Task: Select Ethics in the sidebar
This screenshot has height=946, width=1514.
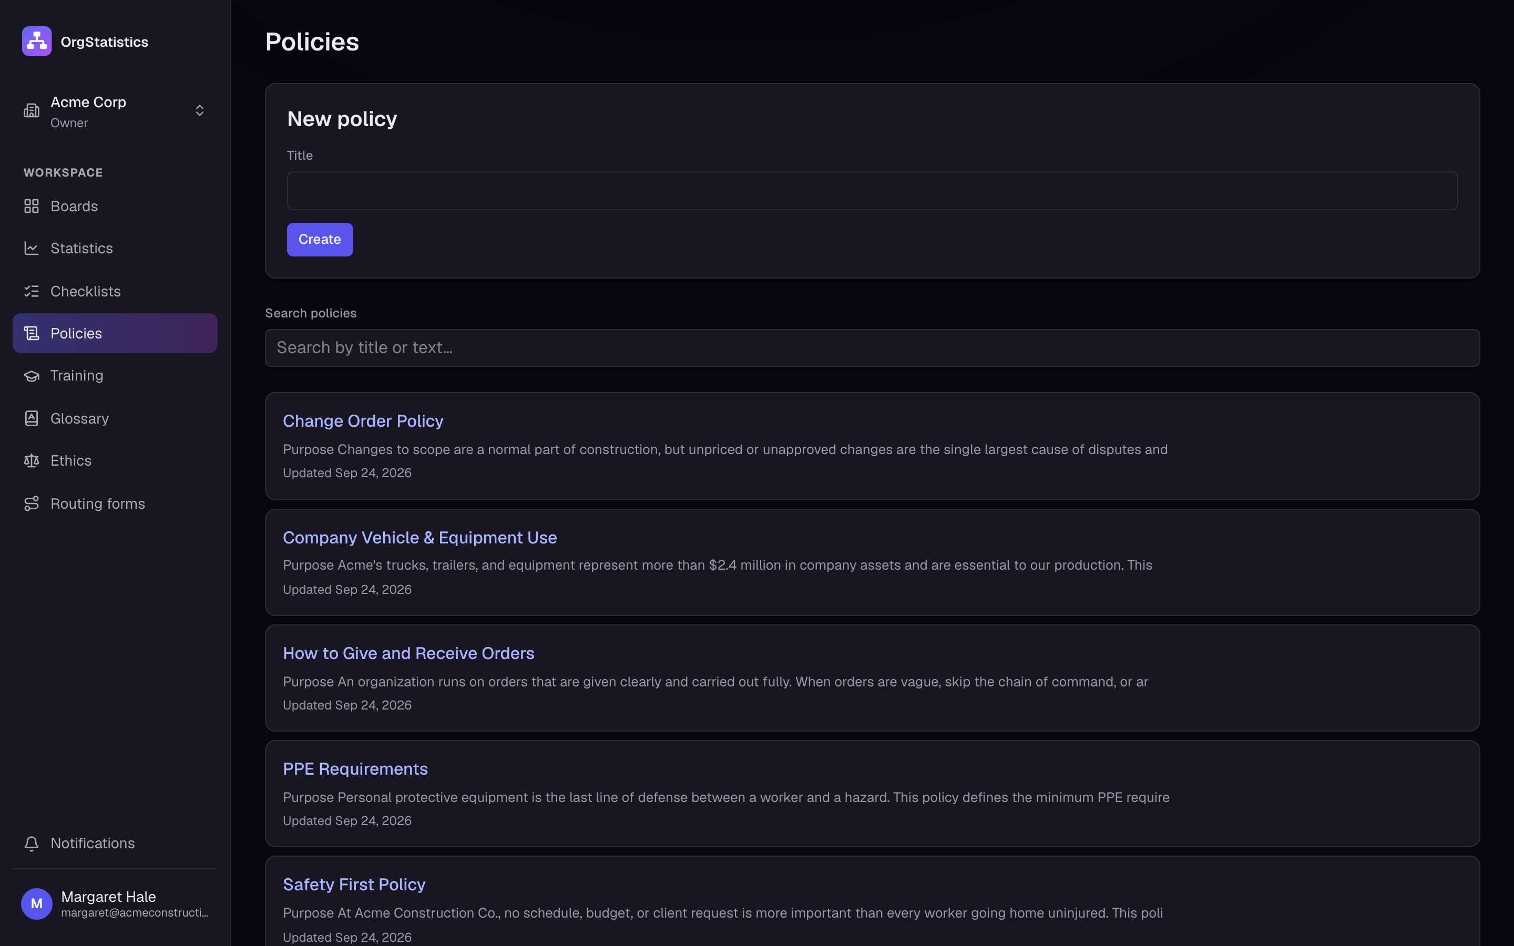Action: [x=115, y=461]
